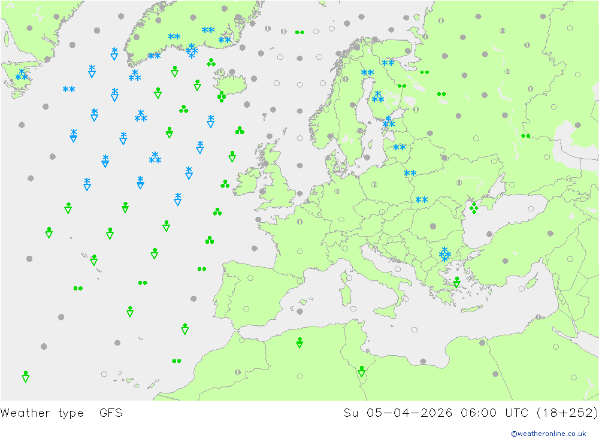599x439 pixels.
Task: Click the triple-dot rain symbol northwest of Iceland
Action: [x=211, y=63]
